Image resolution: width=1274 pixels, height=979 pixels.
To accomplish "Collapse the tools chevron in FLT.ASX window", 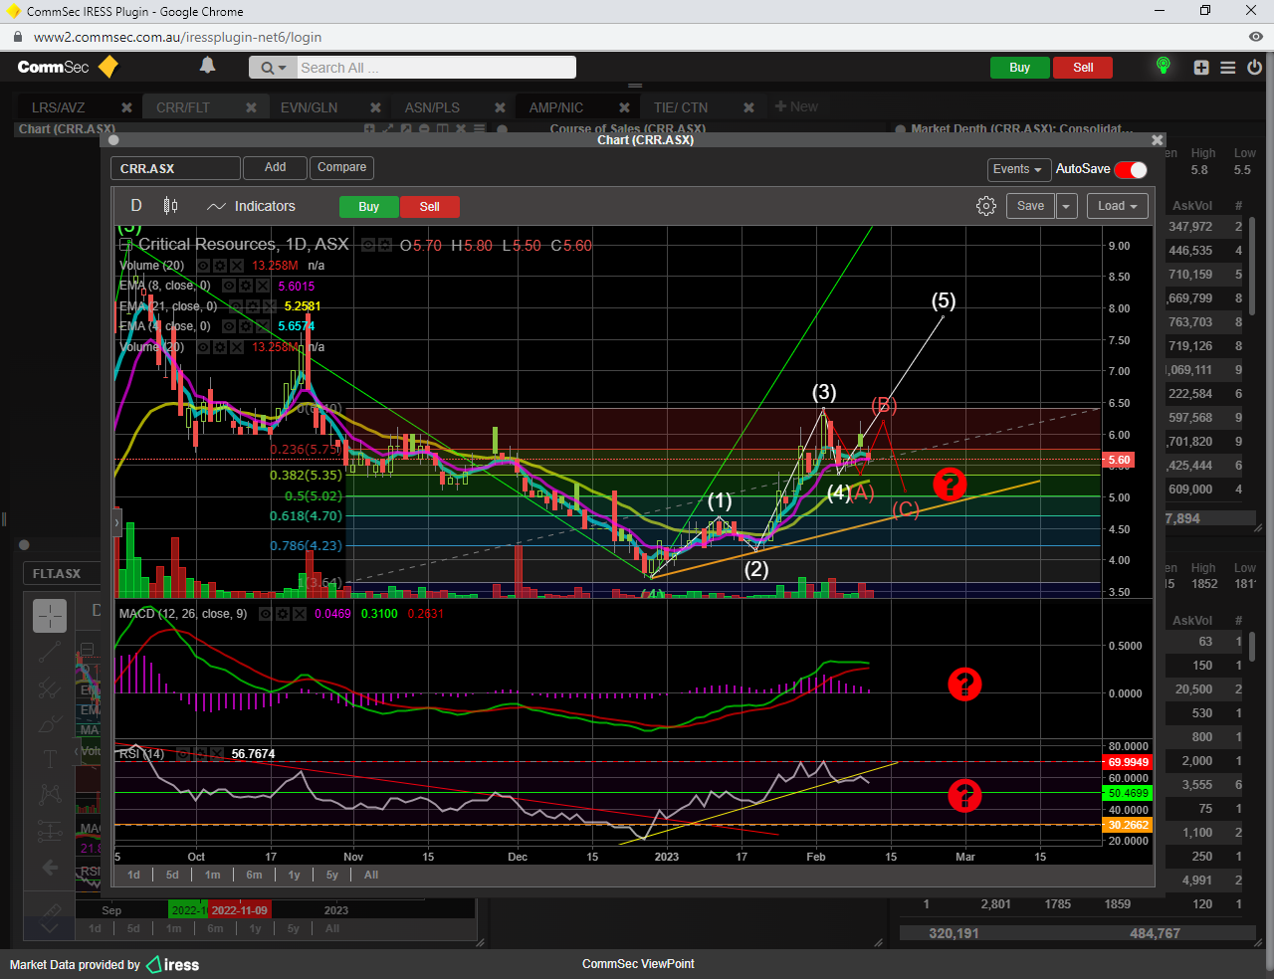I will point(49,927).
